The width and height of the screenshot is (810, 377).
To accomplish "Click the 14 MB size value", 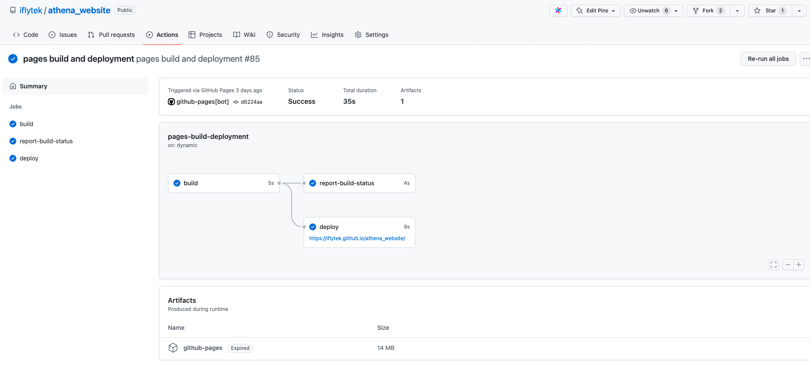I will point(386,348).
